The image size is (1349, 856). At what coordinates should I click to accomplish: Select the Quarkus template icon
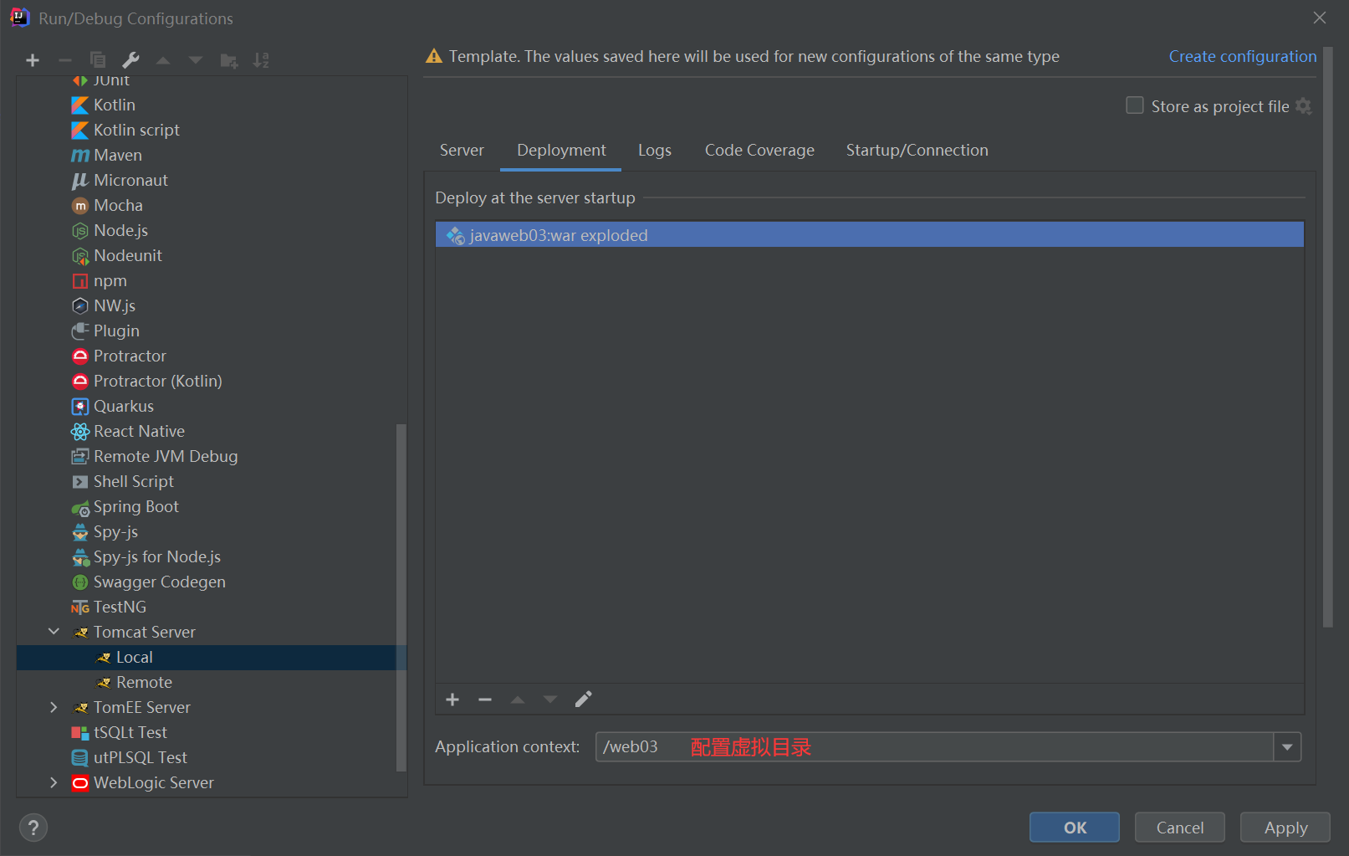tap(80, 407)
